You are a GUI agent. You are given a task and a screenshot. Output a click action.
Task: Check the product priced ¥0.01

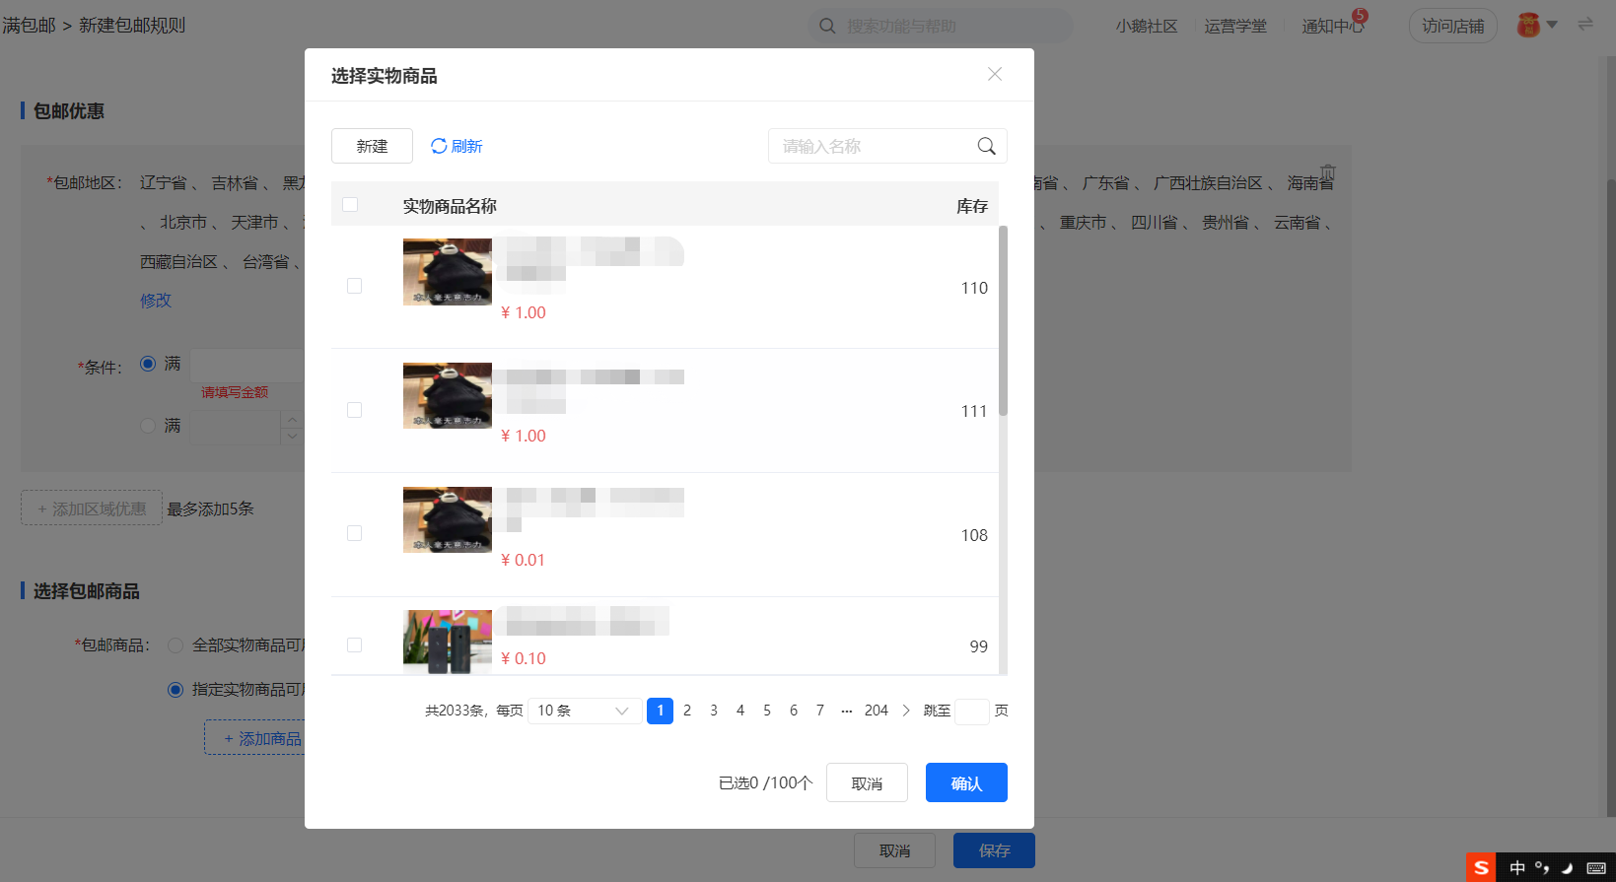click(x=355, y=533)
